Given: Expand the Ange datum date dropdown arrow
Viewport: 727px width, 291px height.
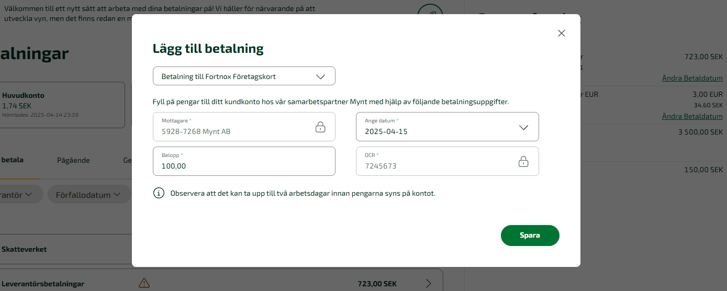Looking at the screenshot, I should tap(523, 127).
